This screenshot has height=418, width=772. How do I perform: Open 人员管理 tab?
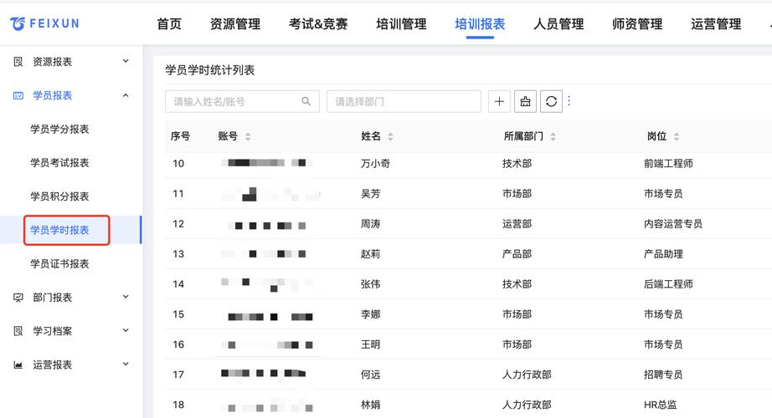tap(558, 23)
